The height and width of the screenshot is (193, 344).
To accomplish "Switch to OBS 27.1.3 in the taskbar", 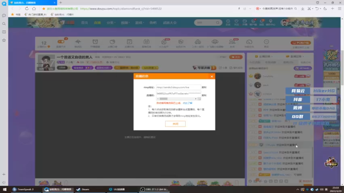I will tap(154, 189).
